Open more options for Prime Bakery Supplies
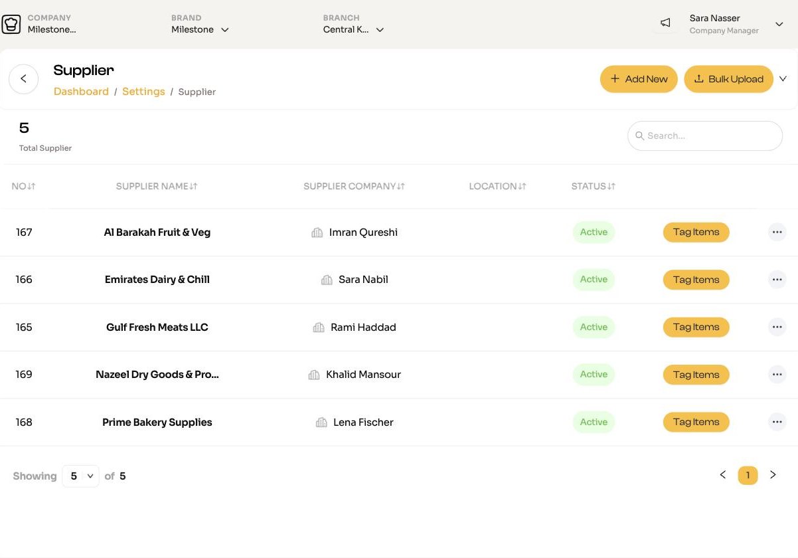The height and width of the screenshot is (558, 798). [x=777, y=422]
